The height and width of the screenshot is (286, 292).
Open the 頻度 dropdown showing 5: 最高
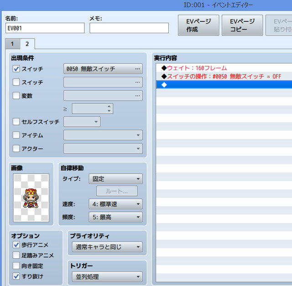tap(115, 217)
